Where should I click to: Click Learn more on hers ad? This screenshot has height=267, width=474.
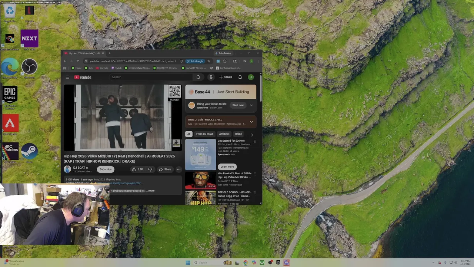227,167
